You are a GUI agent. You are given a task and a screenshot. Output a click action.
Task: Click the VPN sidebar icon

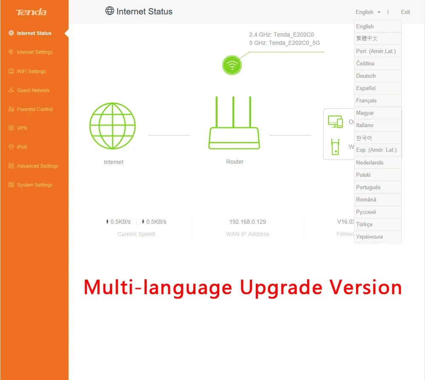pyautogui.click(x=11, y=128)
